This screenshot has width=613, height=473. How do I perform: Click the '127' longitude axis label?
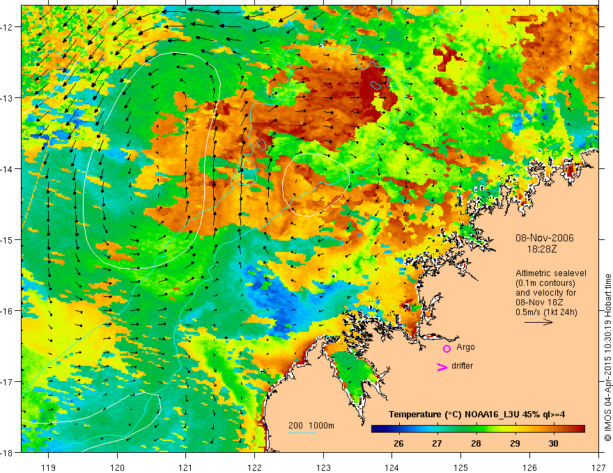(598, 467)
